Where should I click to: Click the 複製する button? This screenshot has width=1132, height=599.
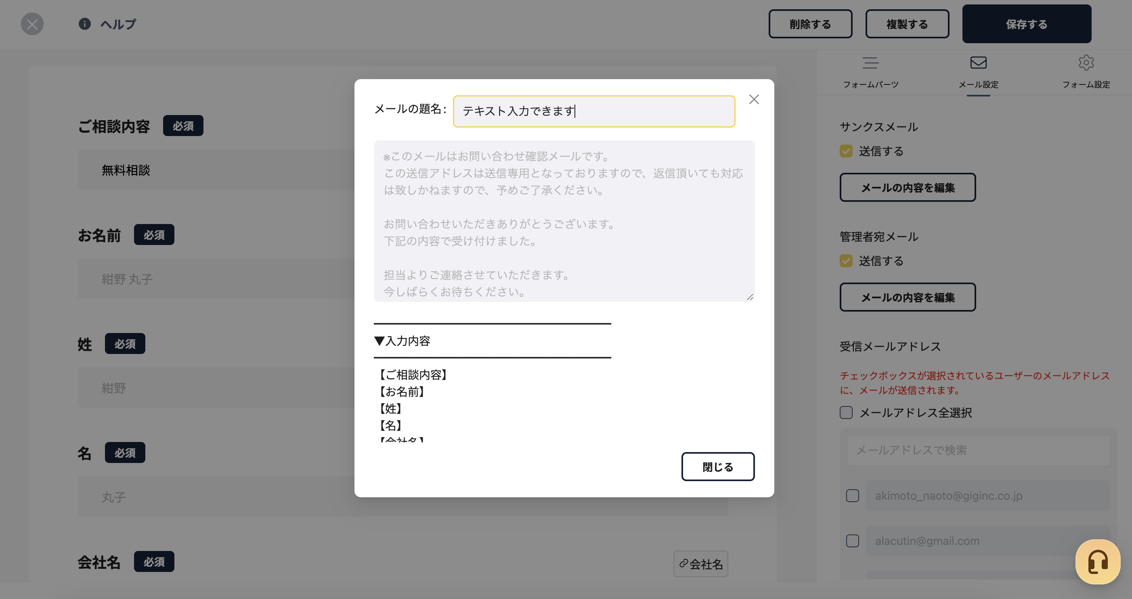pos(907,24)
